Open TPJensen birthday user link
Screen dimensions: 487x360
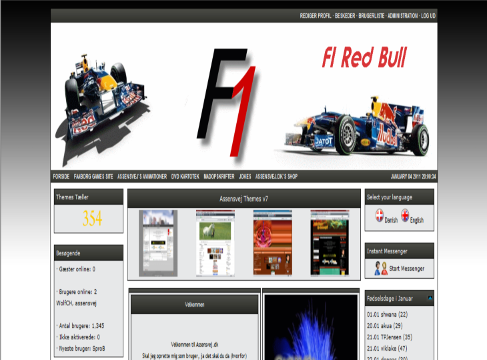(392, 337)
